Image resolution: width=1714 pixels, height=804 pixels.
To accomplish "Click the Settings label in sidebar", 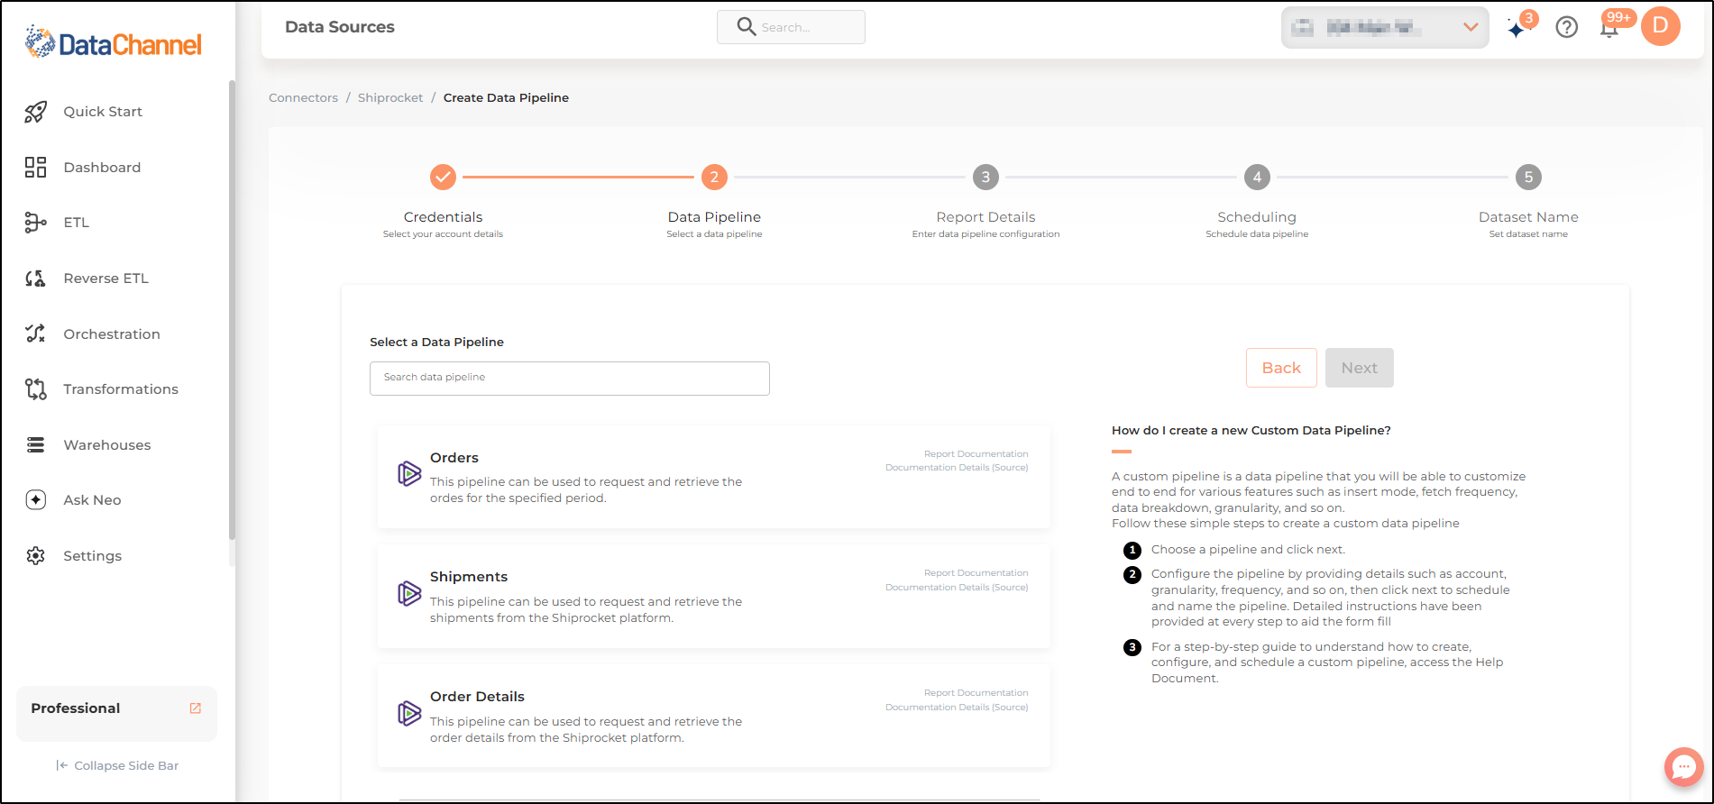I will pyautogui.click(x=92, y=556).
